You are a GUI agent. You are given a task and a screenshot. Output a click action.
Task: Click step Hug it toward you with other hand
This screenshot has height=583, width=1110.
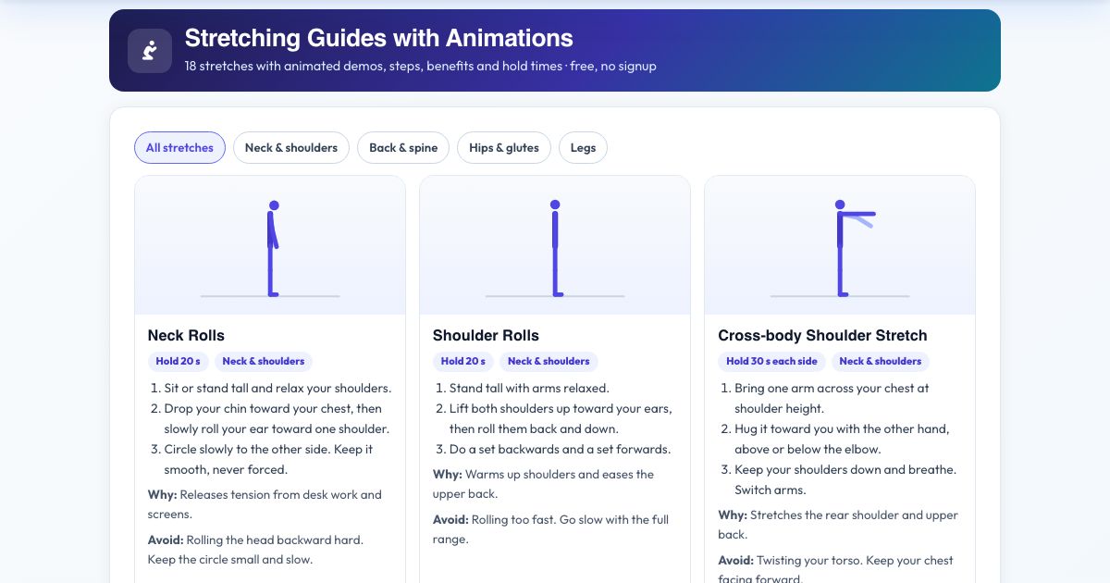click(842, 439)
